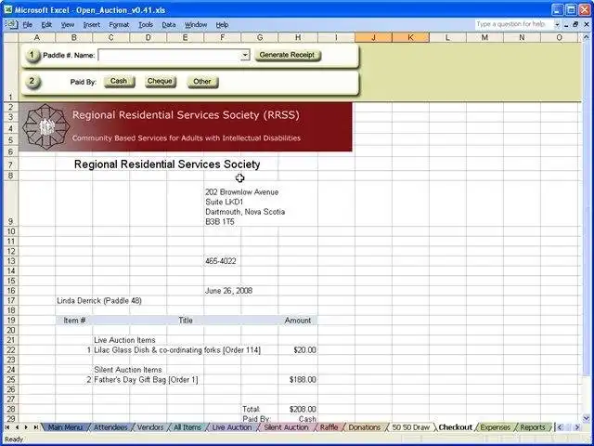Choose Cash as payment method
The image size is (594, 446).
119,81
